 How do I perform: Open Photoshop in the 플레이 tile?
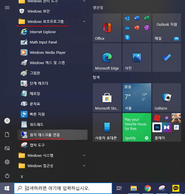157,127
